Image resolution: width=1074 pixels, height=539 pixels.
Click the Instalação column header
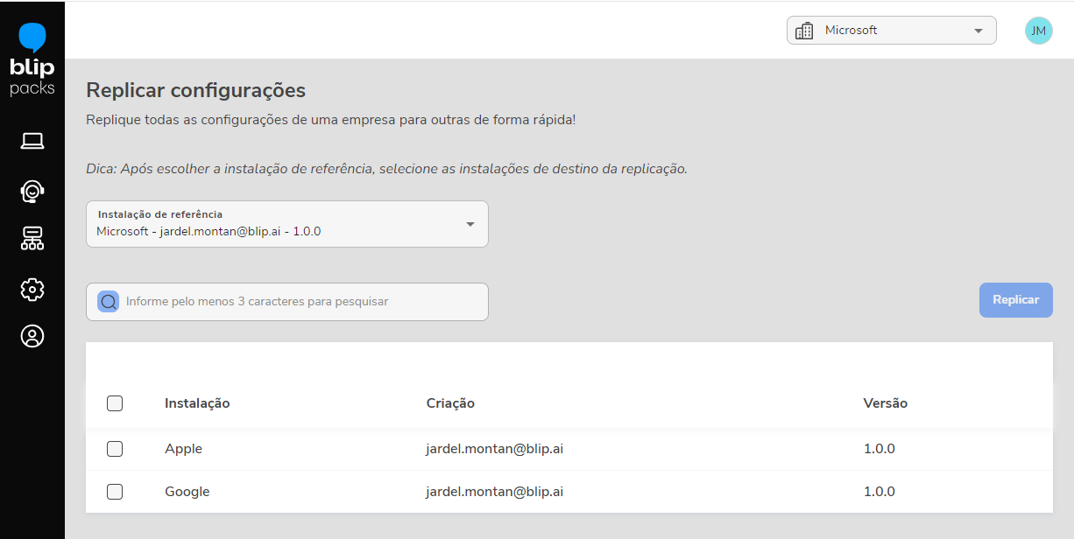pyautogui.click(x=197, y=403)
